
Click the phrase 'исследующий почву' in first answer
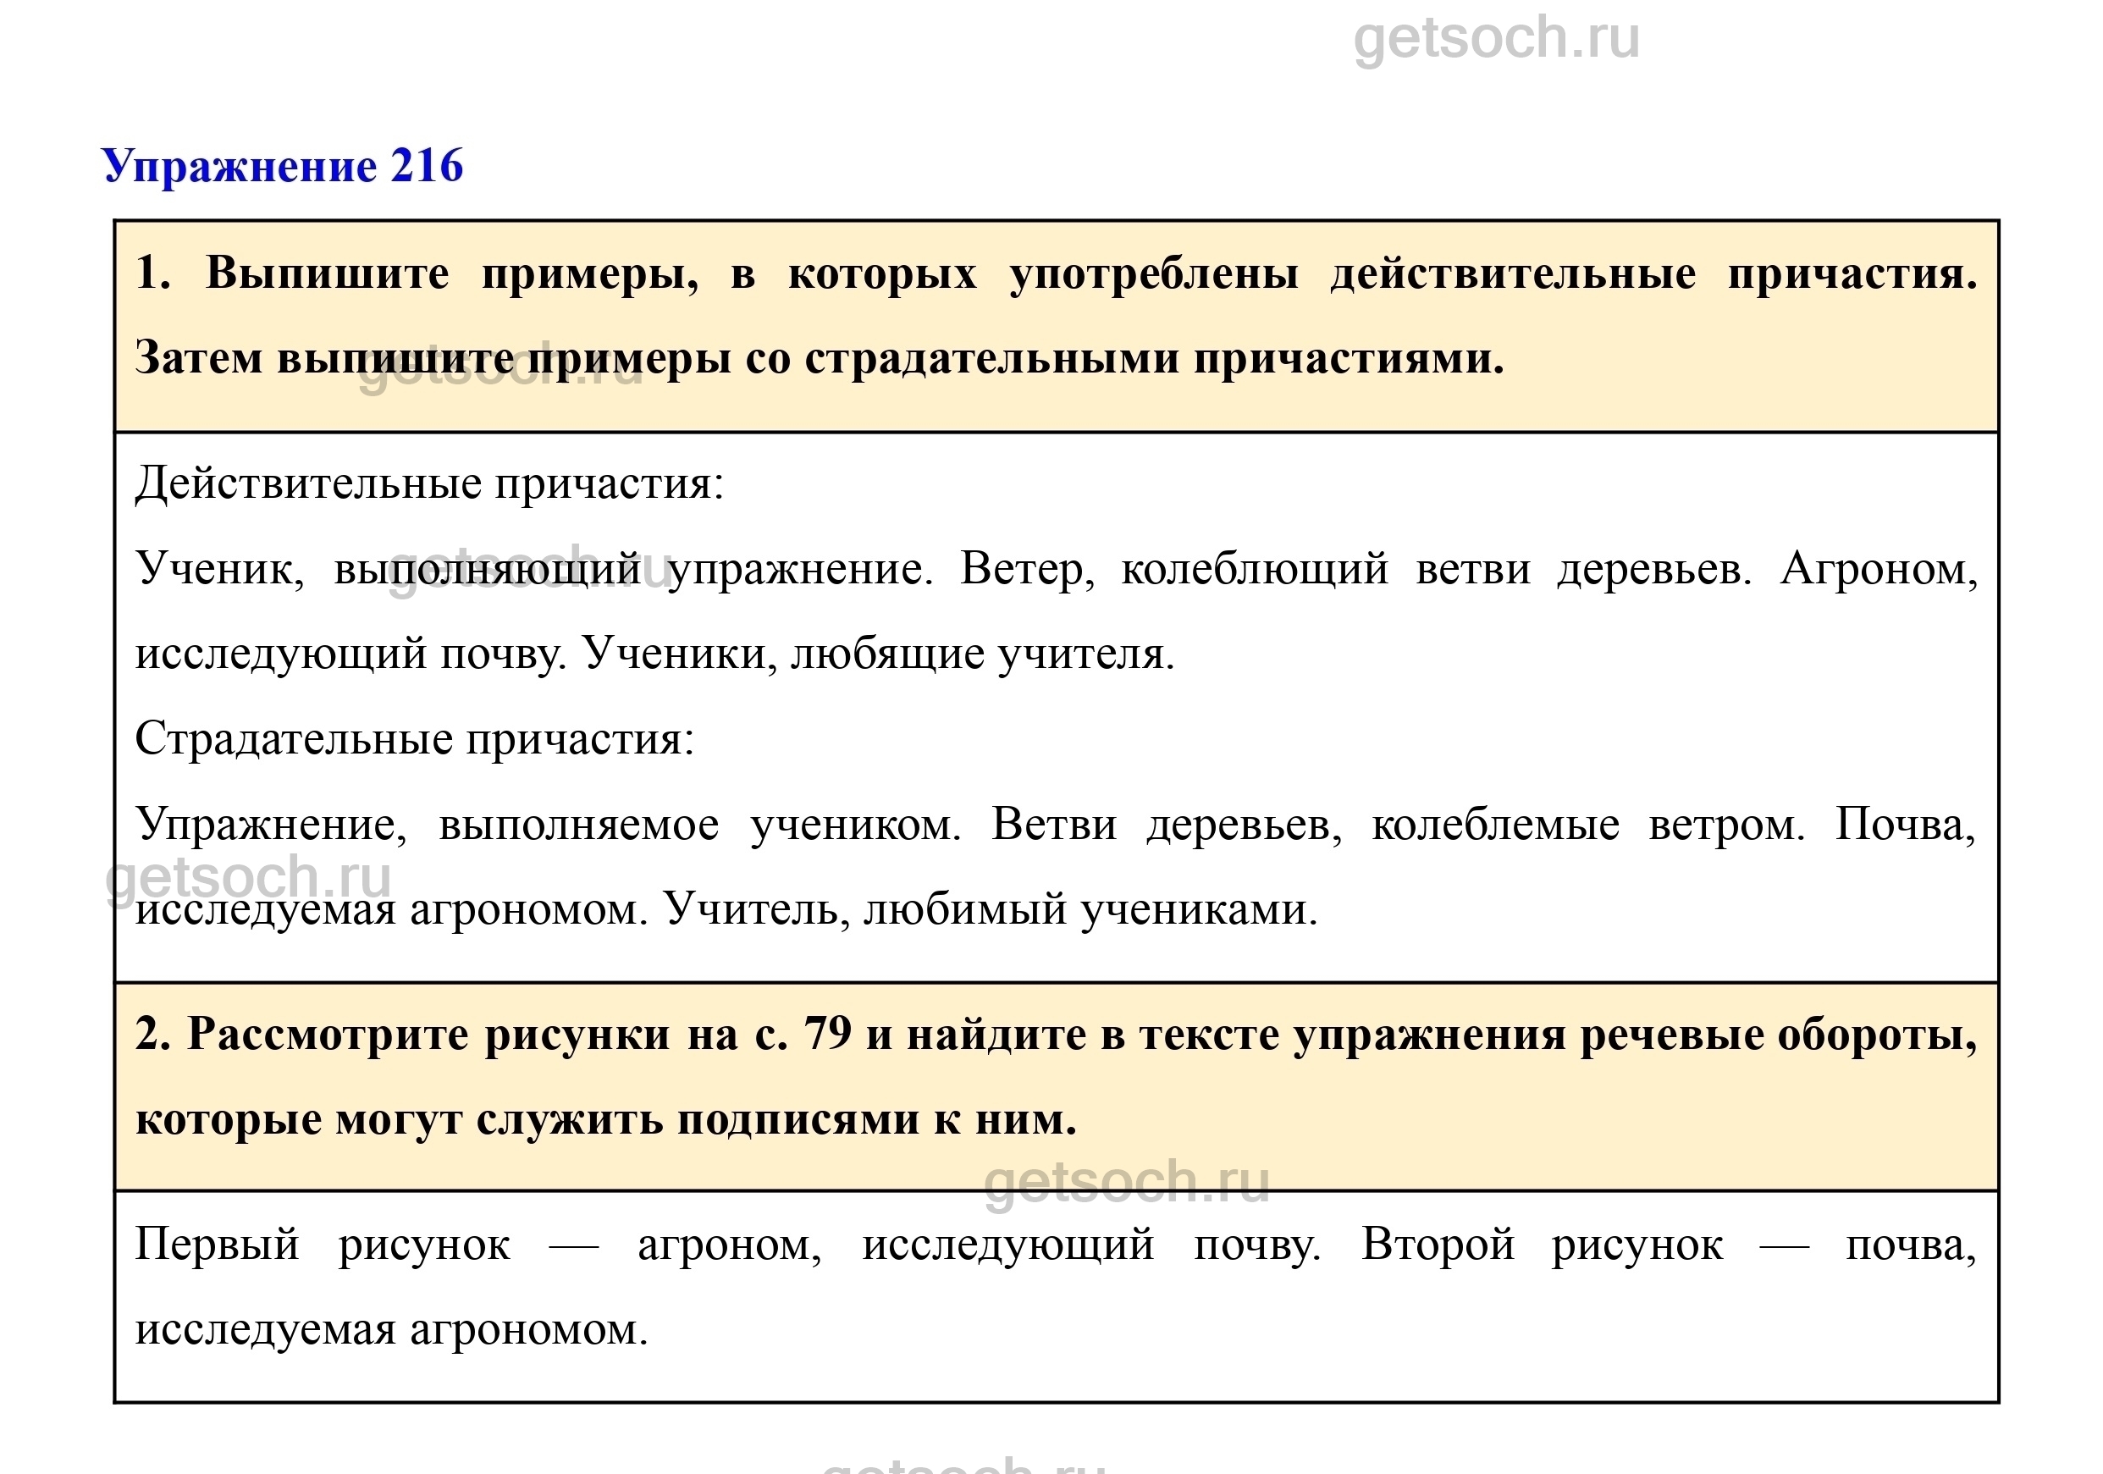coord(348,655)
